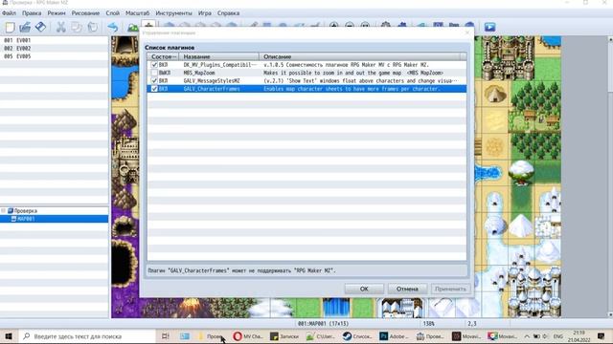Collapse the Проверка project tree node

click(4, 210)
